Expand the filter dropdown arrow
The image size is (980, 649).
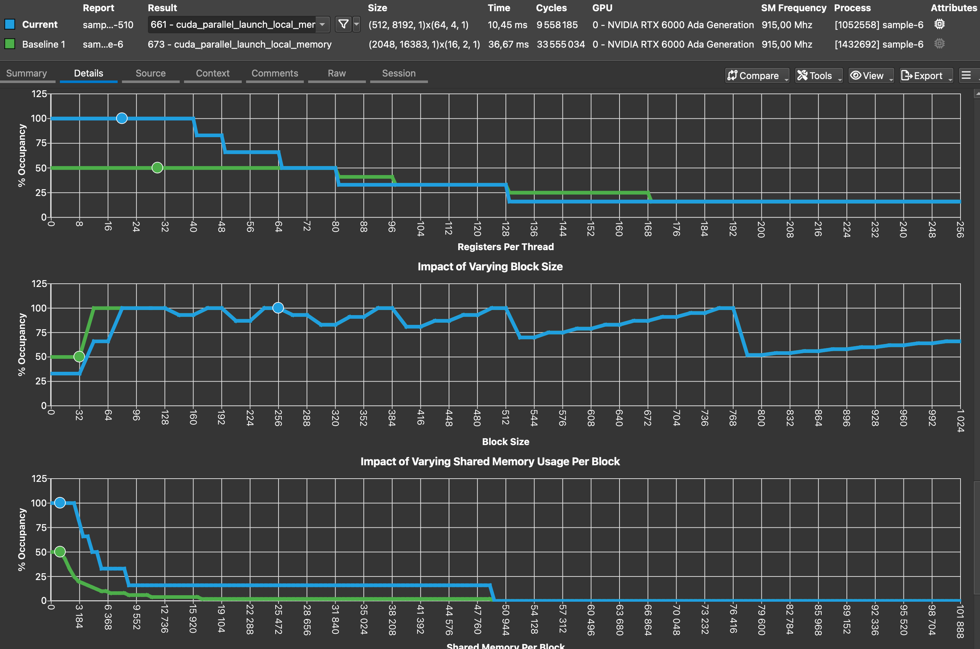pyautogui.click(x=356, y=25)
